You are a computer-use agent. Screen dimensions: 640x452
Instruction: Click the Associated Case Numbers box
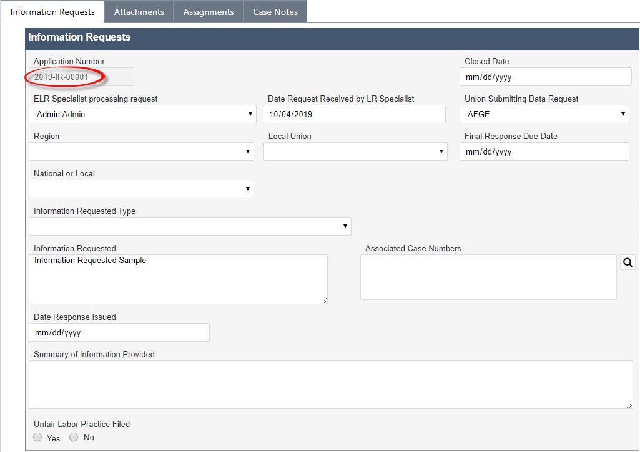pyautogui.click(x=488, y=277)
